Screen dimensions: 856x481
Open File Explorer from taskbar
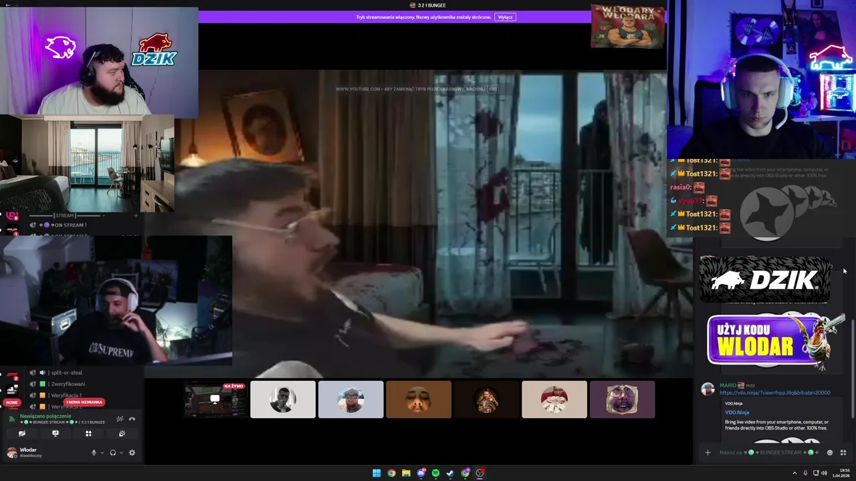(406, 473)
